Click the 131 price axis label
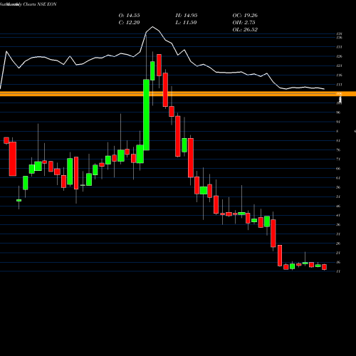The width and height of the screenshot is (356, 356). click(339, 47)
